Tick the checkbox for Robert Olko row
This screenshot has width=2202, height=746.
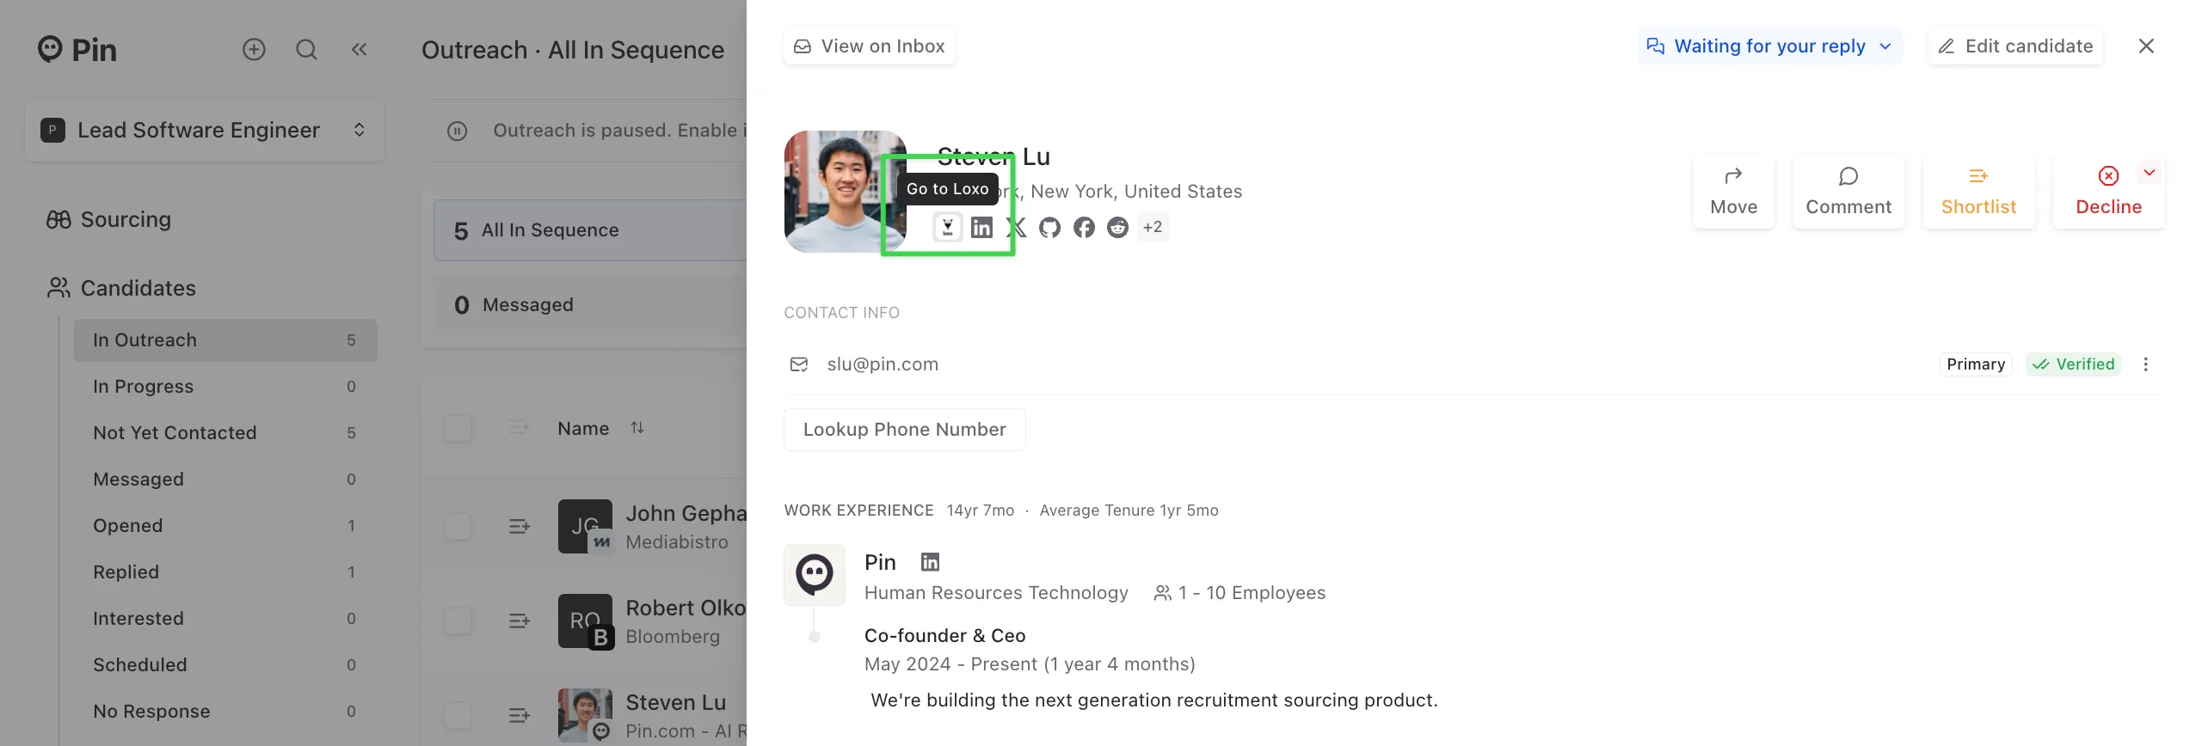point(458,621)
